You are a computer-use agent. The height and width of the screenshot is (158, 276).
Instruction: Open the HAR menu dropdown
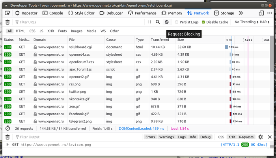(x=265, y=22)
